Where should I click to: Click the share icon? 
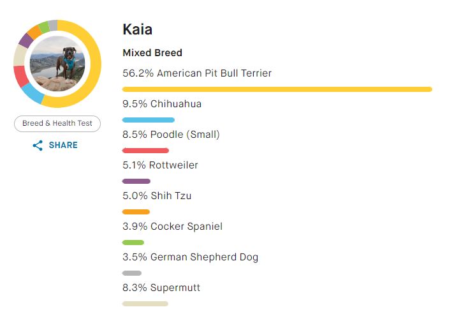coord(38,146)
